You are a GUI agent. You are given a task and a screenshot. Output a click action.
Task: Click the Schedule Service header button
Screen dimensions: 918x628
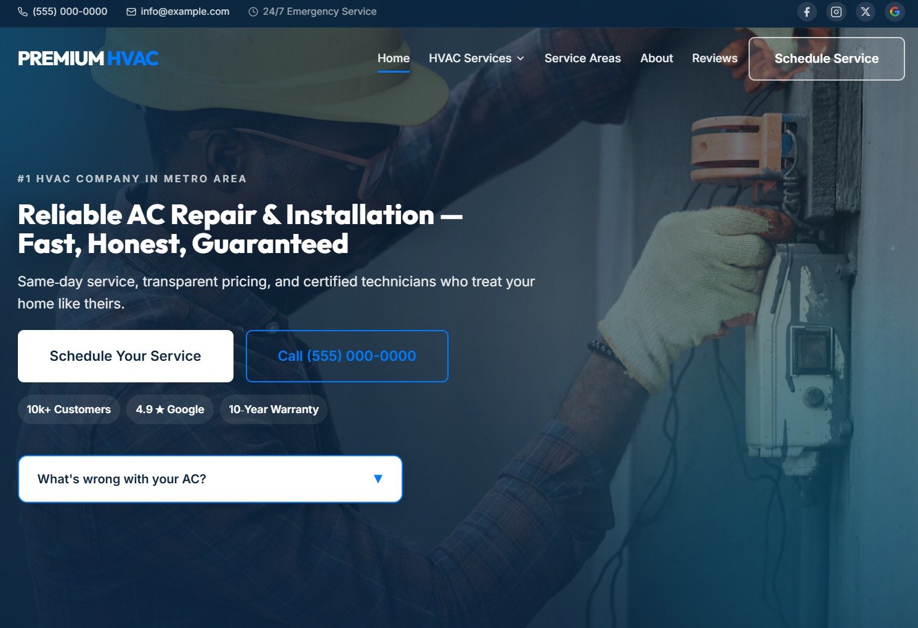(x=827, y=58)
